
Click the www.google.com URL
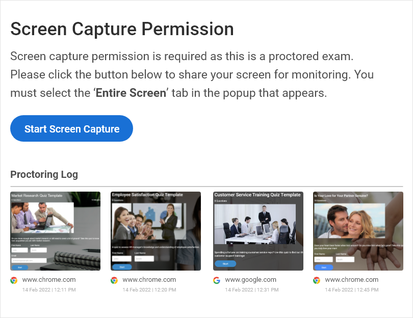tap(251, 280)
